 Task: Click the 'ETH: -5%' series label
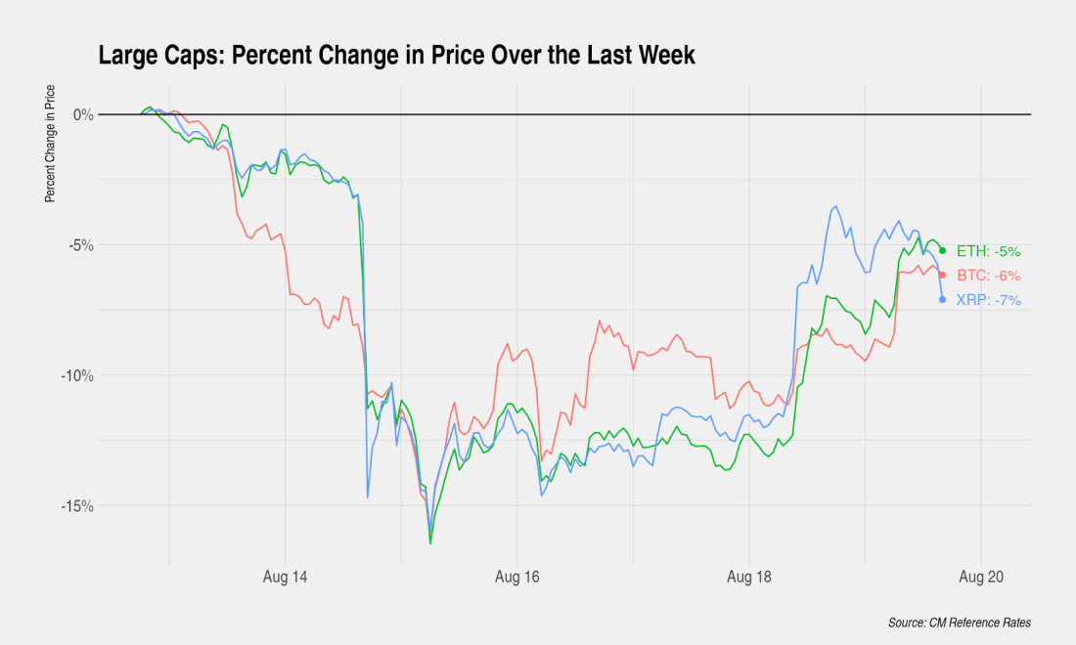pos(988,251)
